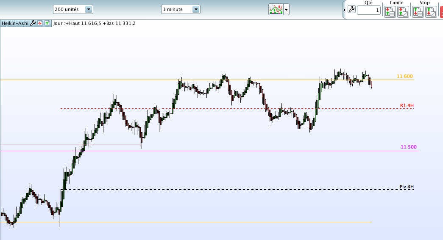Image resolution: width=443 pixels, height=240 pixels.
Task: Open the order panel wrench settings
Action: pos(351,10)
